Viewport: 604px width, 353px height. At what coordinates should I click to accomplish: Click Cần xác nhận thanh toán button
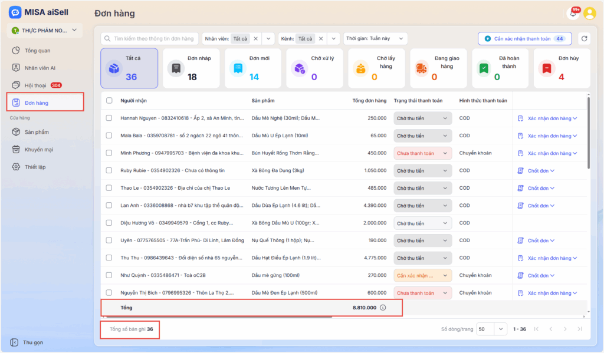click(x=524, y=38)
